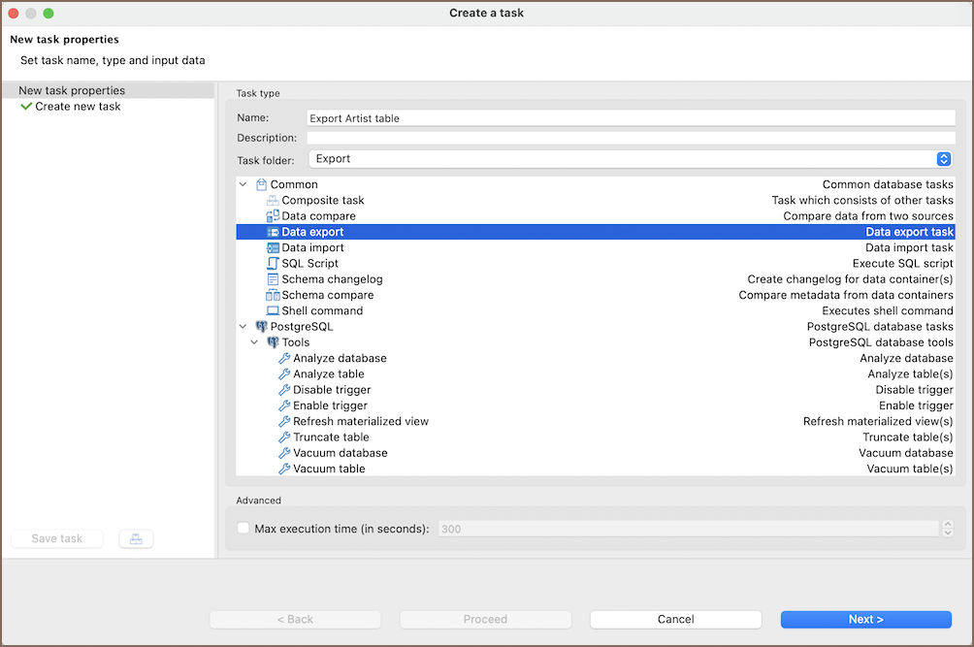Click the Schema changelog icon

pyautogui.click(x=273, y=279)
